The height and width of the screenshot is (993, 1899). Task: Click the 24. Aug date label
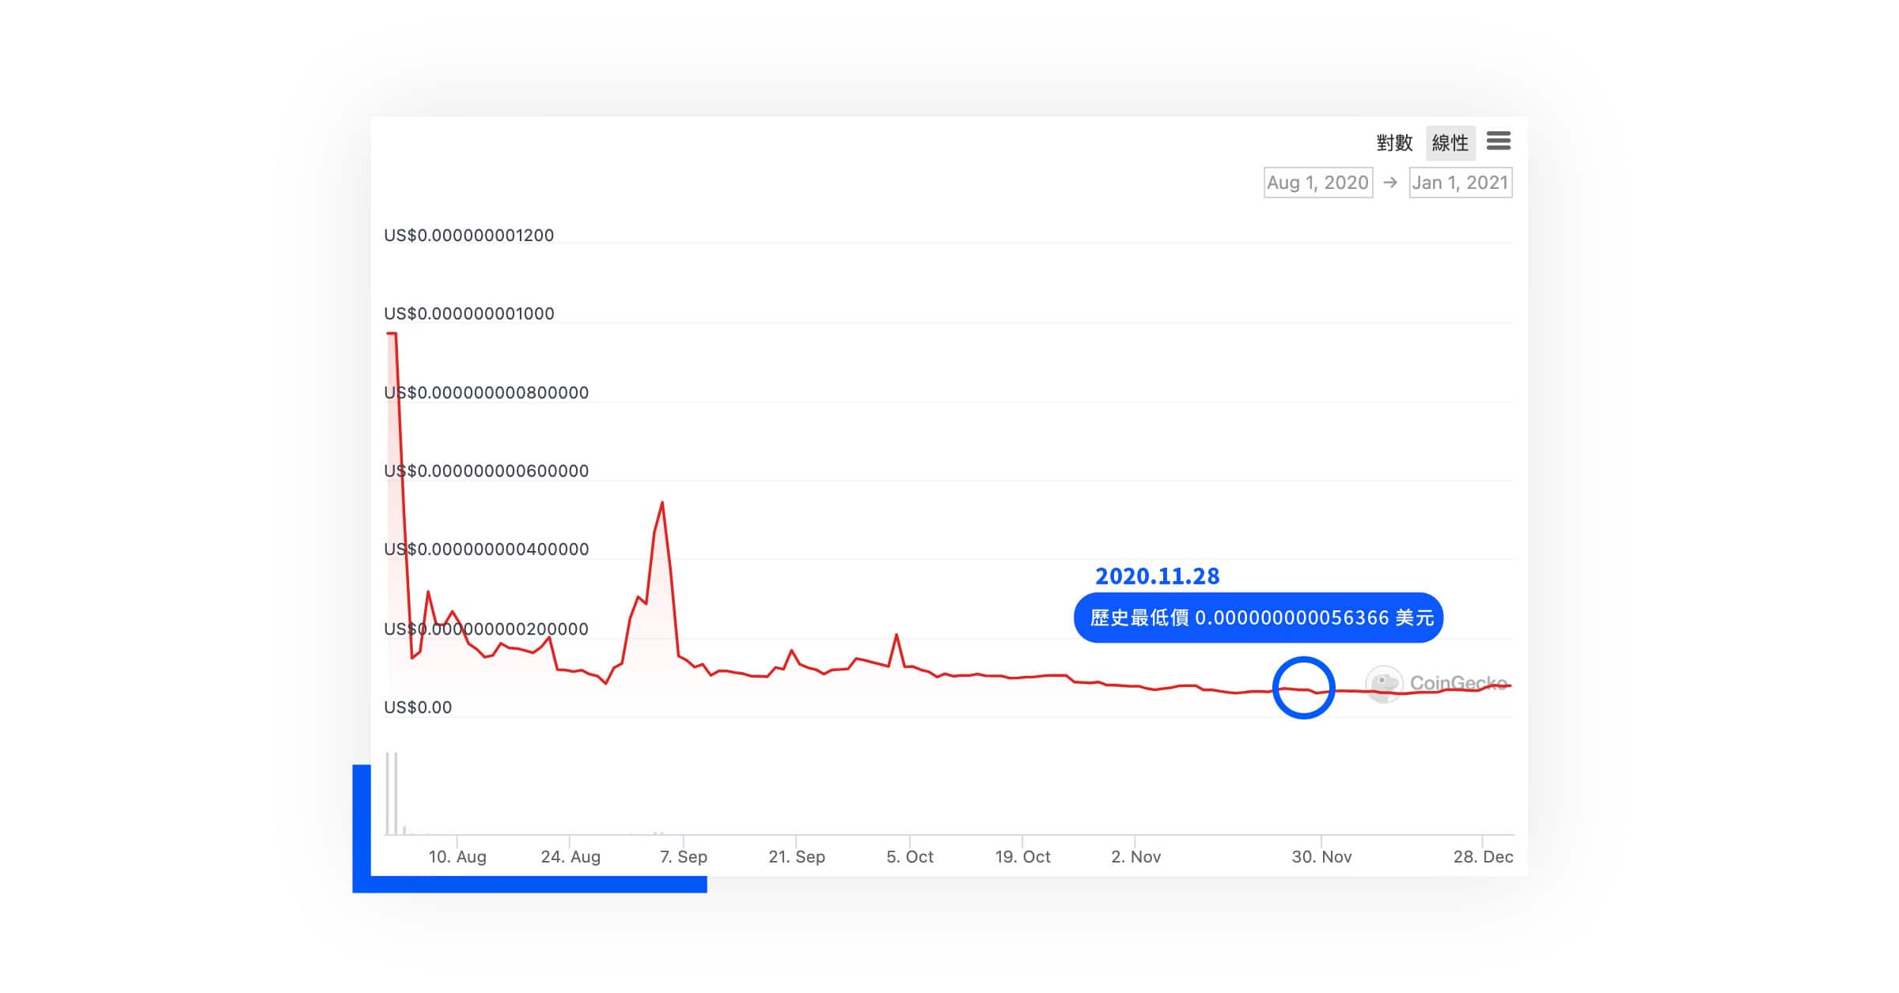570,857
